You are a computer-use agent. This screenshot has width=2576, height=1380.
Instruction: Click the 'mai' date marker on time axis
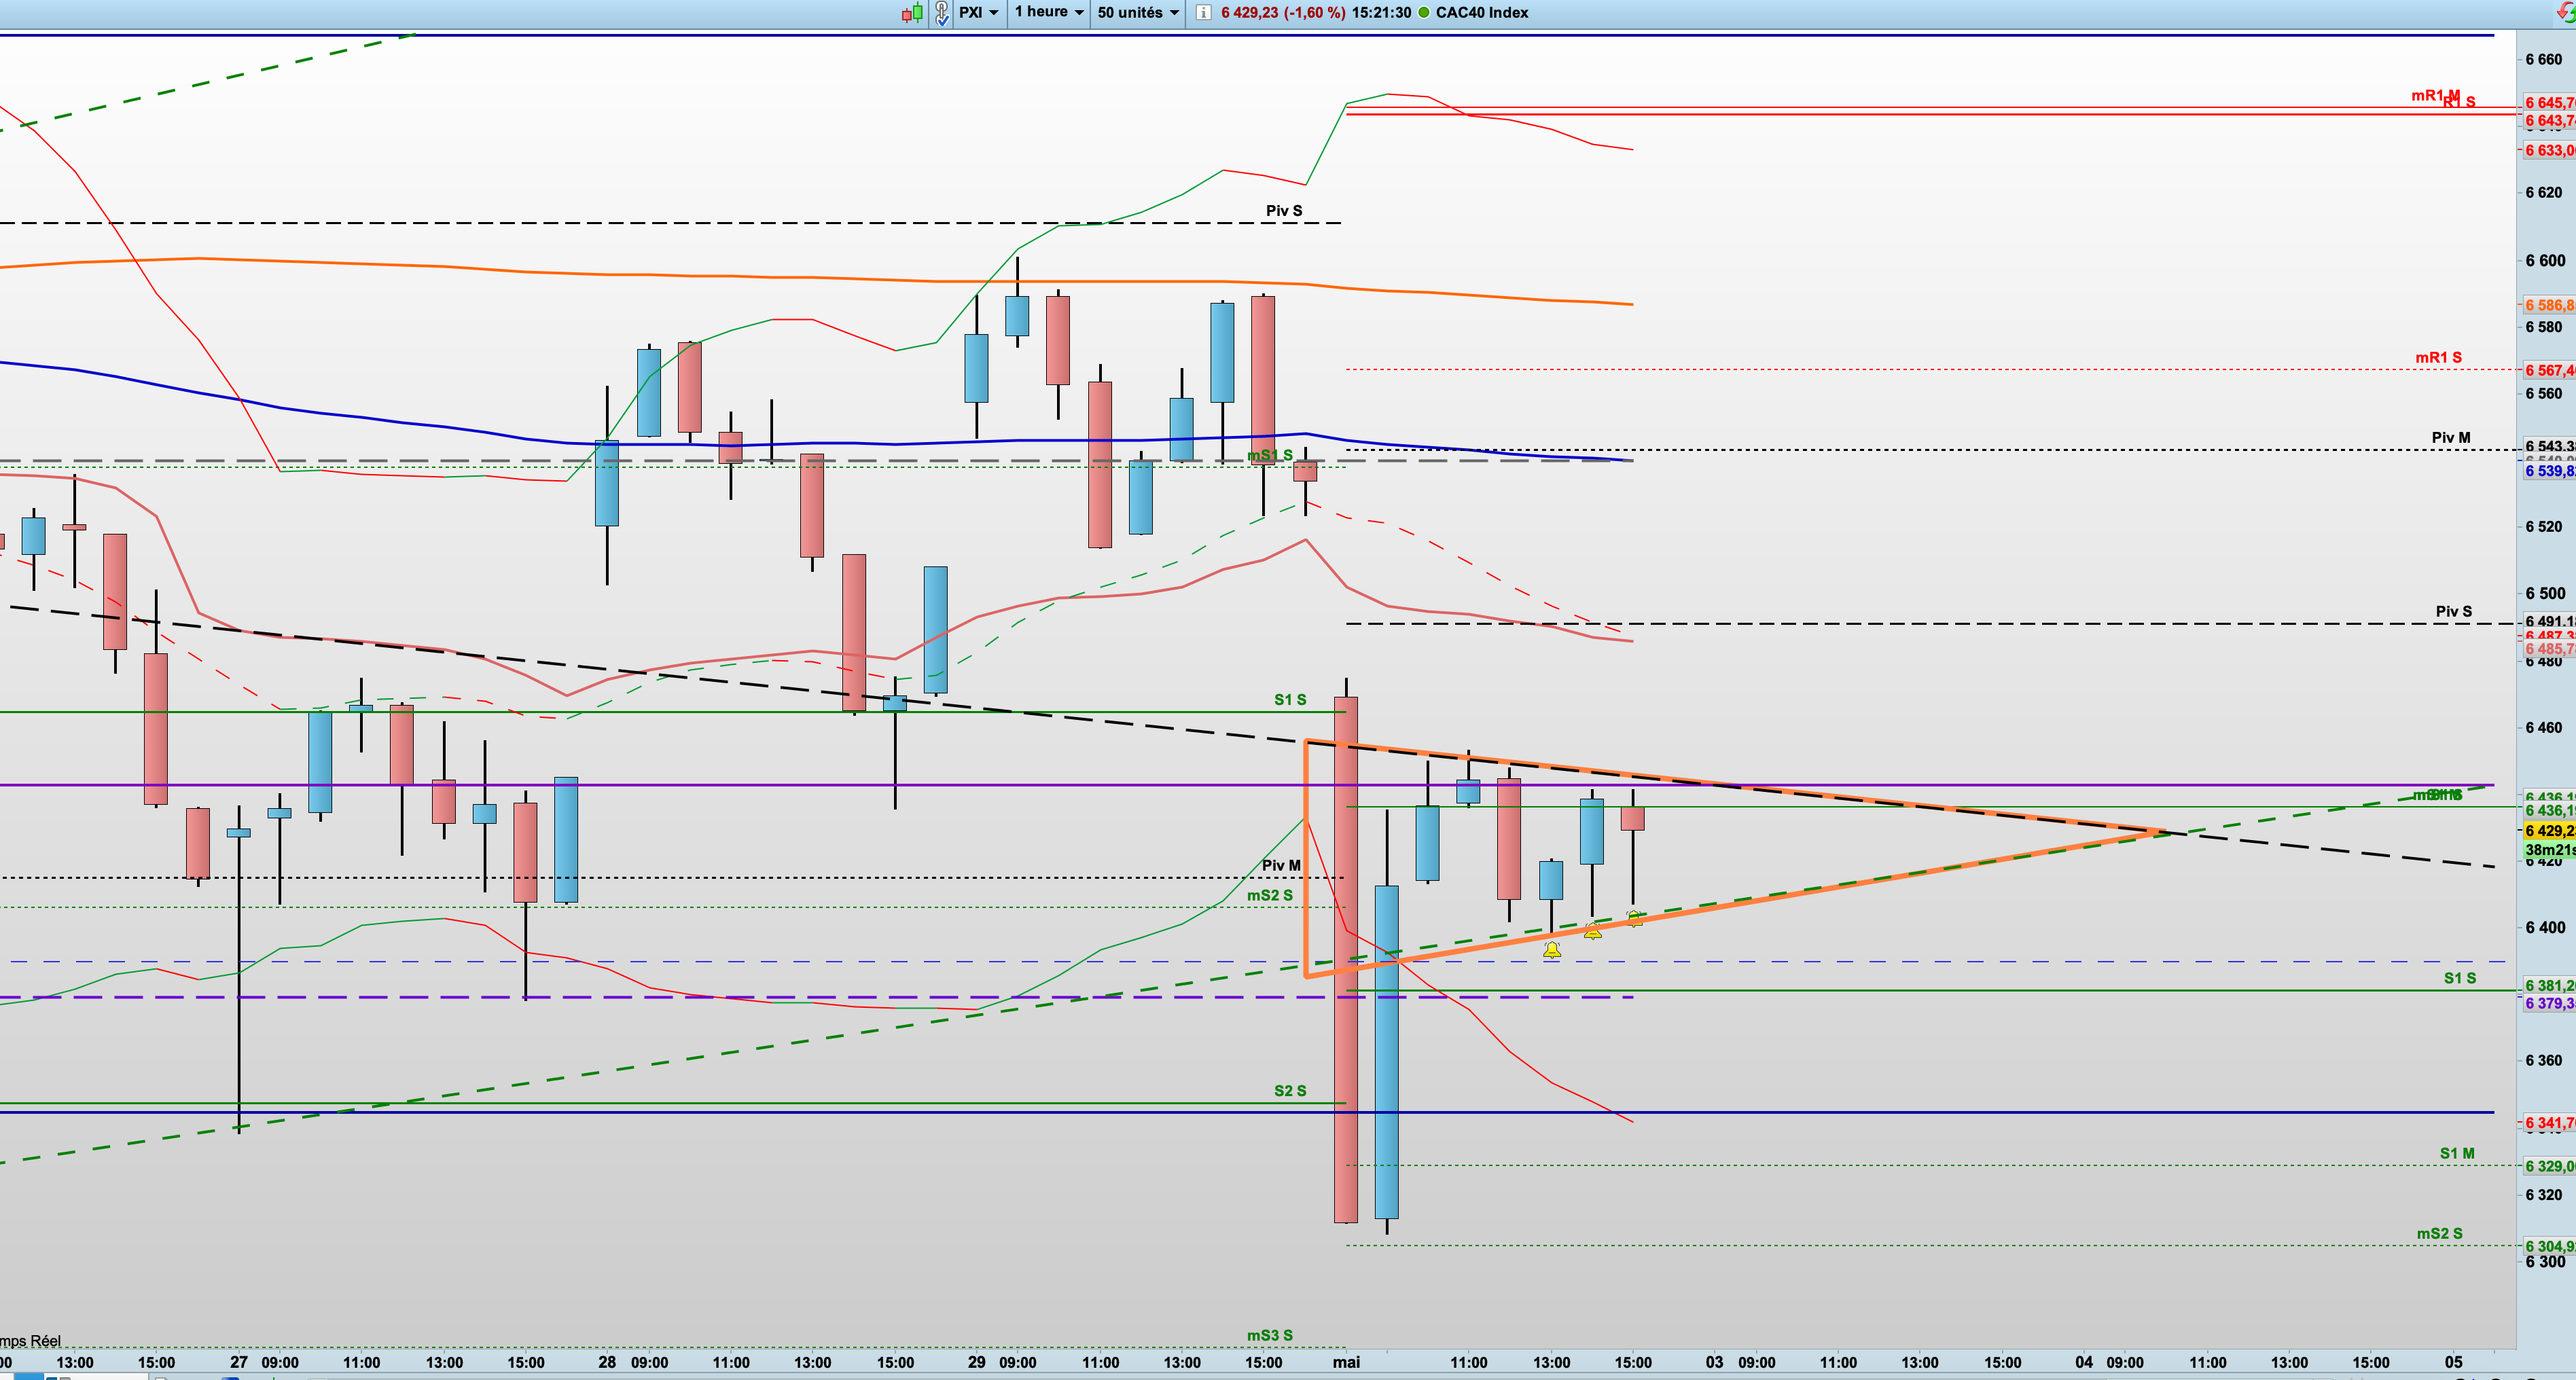1346,1362
